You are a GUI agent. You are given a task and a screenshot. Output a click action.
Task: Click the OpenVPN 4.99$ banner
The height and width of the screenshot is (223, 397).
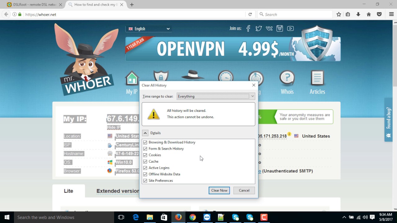(233, 49)
